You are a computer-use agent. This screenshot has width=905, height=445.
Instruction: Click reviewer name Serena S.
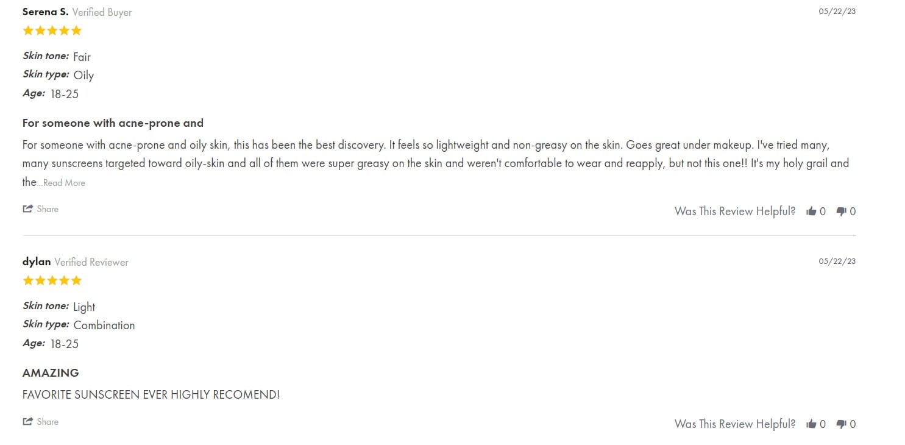coord(45,12)
